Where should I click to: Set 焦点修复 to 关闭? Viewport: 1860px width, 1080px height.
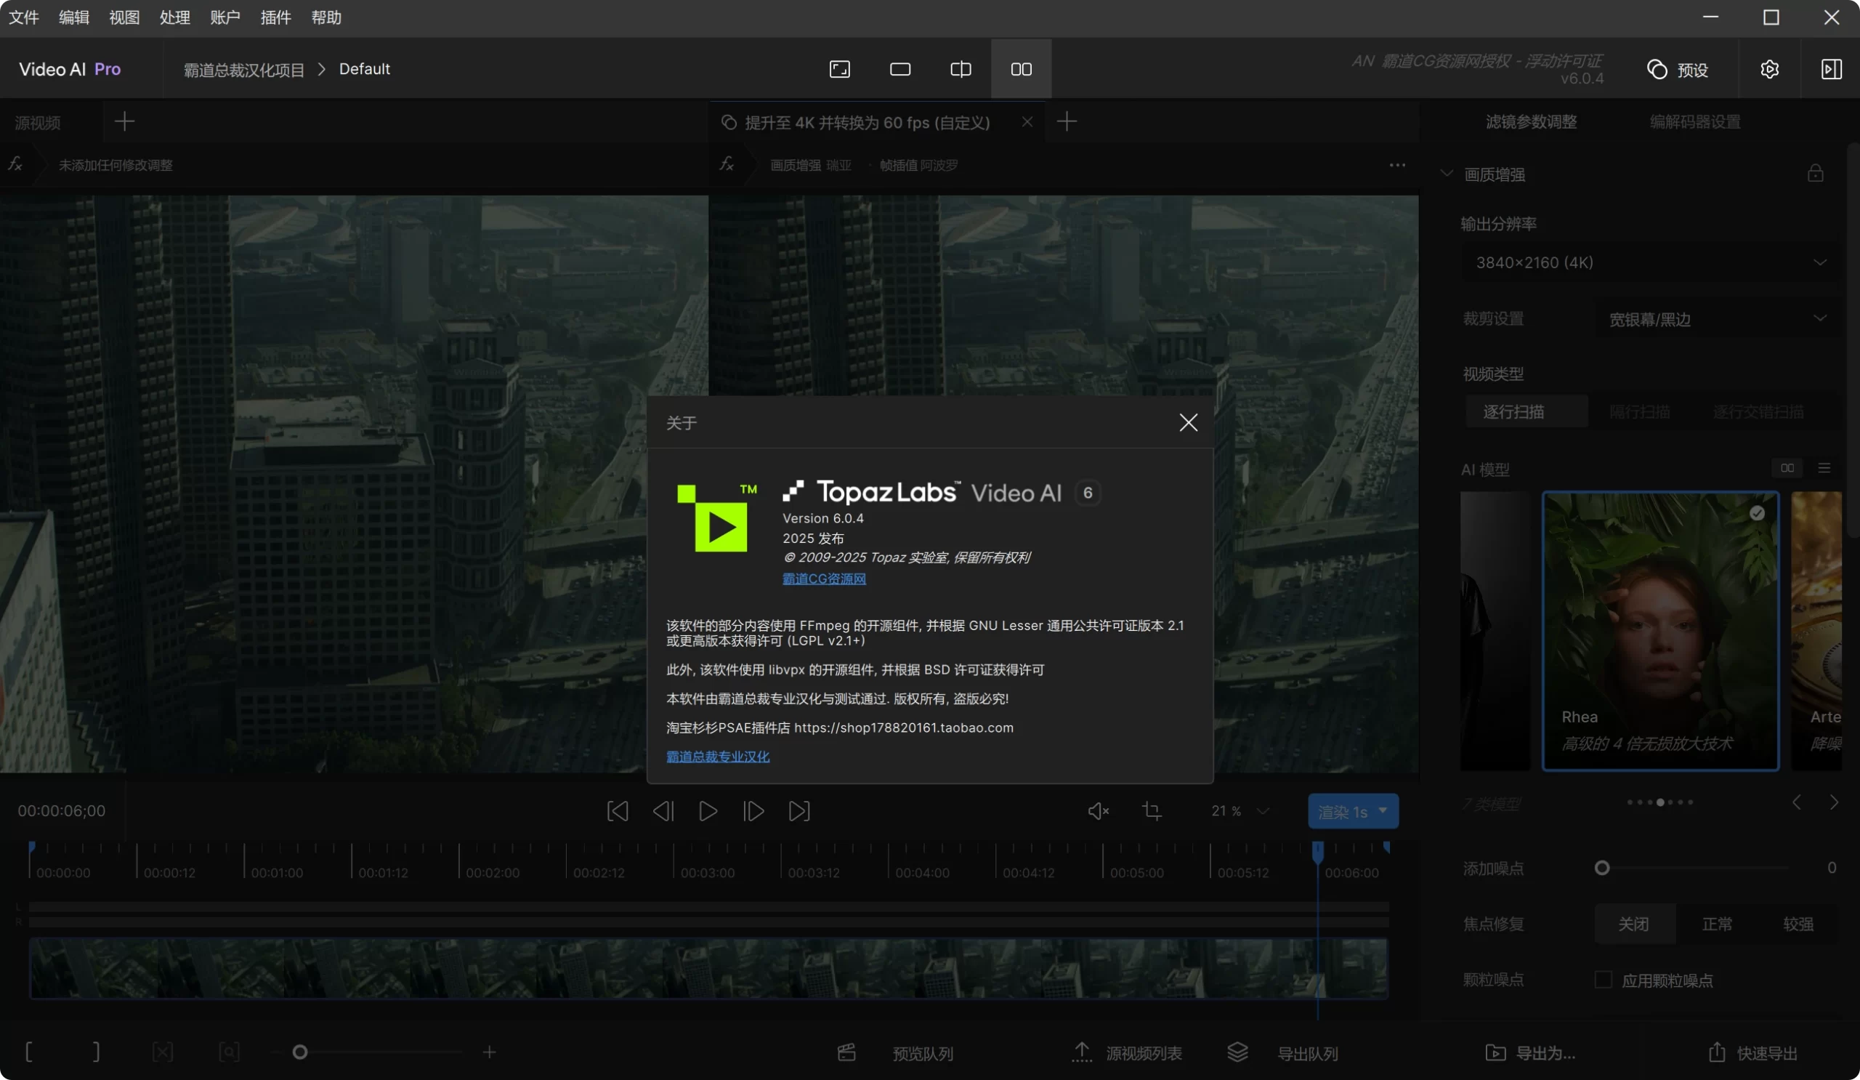pyautogui.click(x=1633, y=924)
